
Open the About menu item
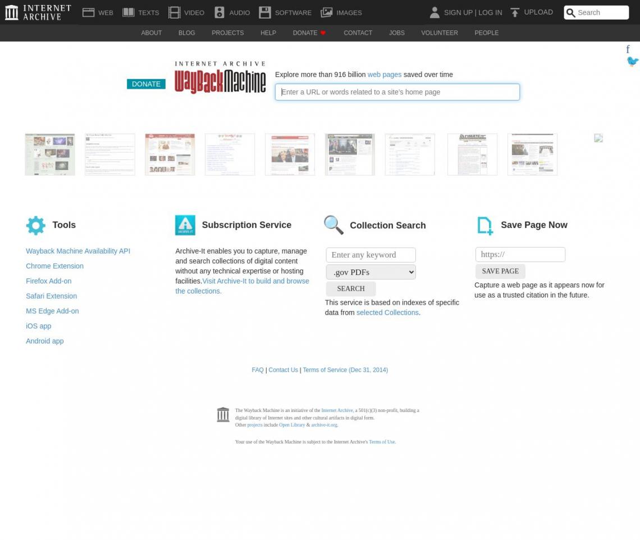tap(152, 33)
